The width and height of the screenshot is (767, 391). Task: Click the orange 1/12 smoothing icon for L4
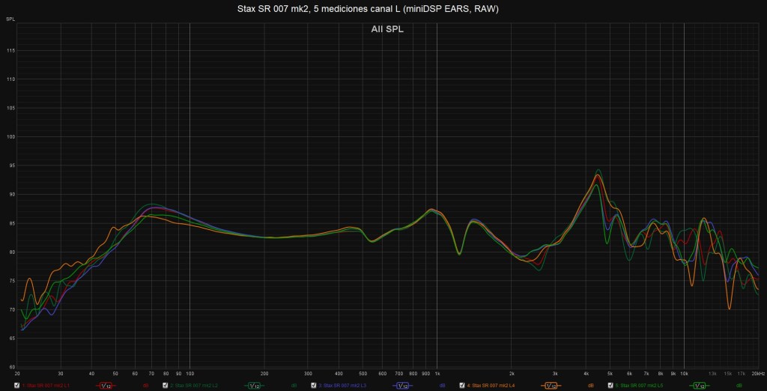pyautogui.click(x=551, y=386)
